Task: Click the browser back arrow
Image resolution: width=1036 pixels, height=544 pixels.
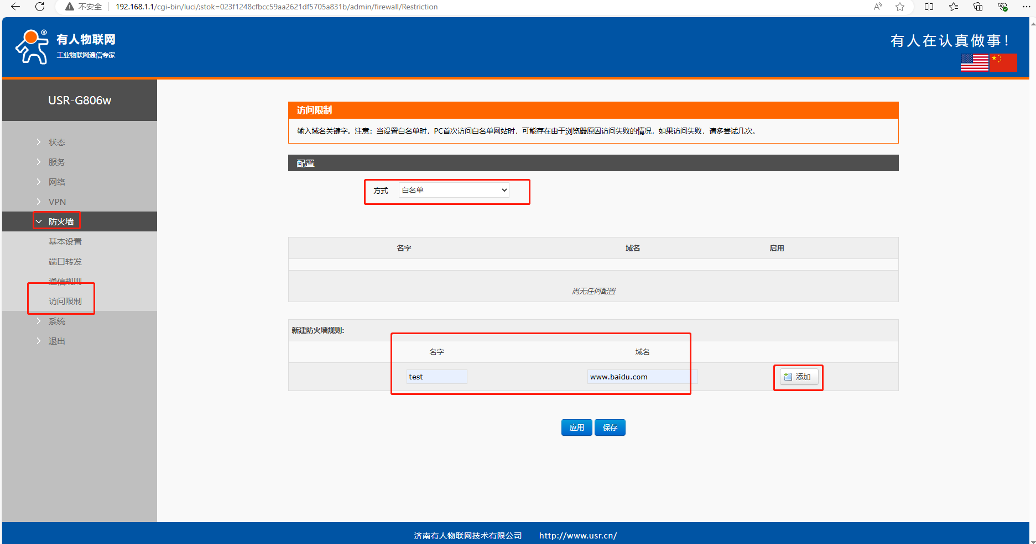Action: (x=15, y=7)
